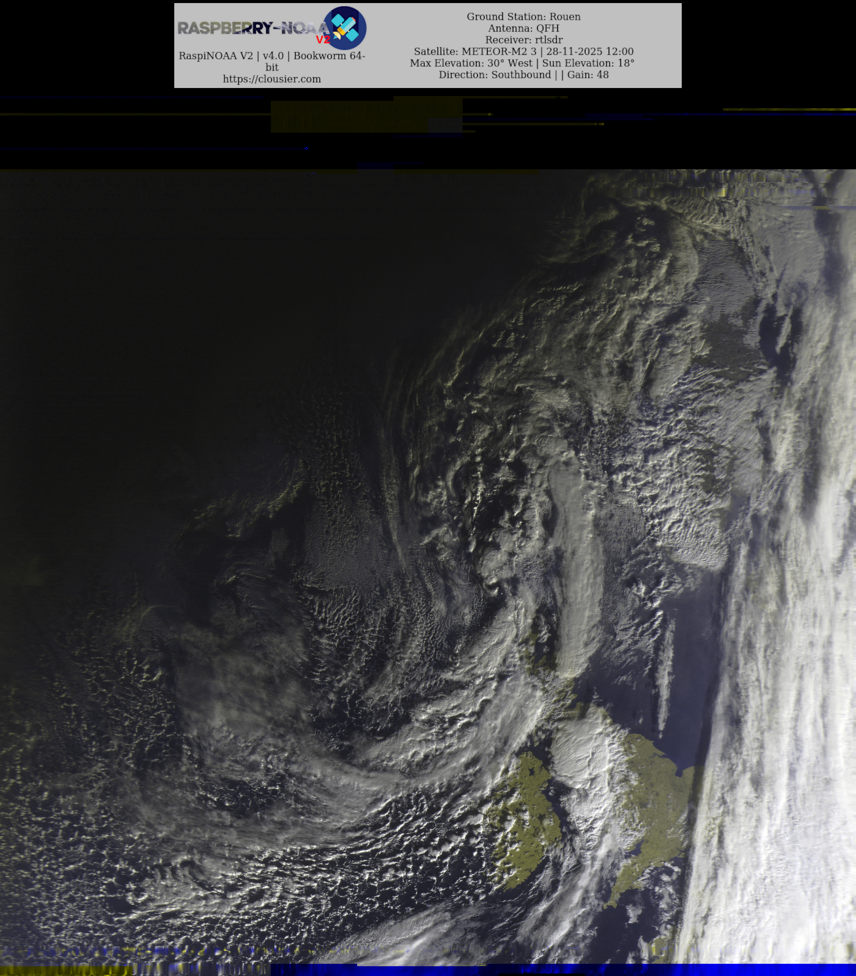Click the Receiver: rtlsdr text
The width and height of the screenshot is (856, 976).
pos(523,40)
